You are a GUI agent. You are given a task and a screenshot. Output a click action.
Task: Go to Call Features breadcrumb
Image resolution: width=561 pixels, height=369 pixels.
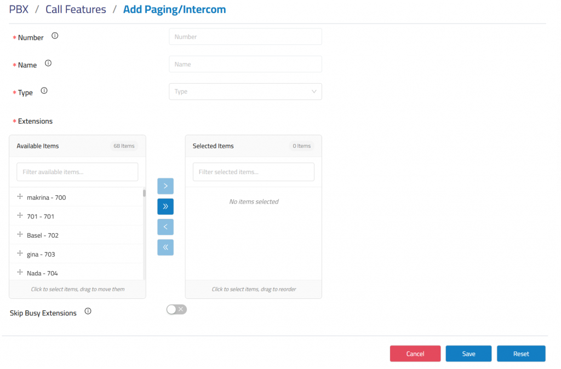click(x=76, y=9)
